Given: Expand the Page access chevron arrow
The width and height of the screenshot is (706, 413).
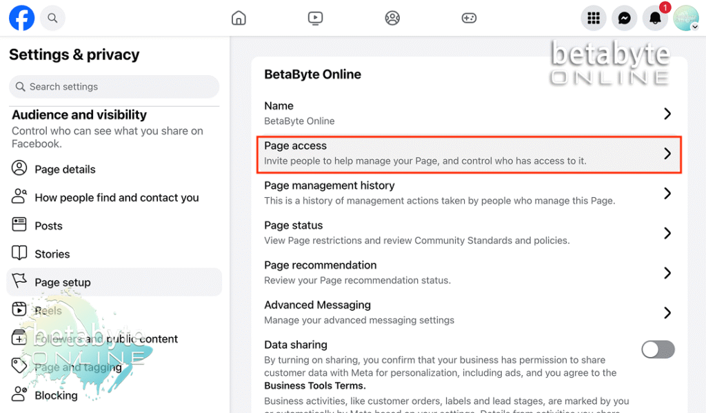Looking at the screenshot, I should point(667,154).
